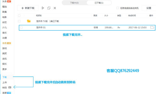The height and width of the screenshot is (94, 156).
Task: Click the 类型 column header
Action: [x=119, y=16]
